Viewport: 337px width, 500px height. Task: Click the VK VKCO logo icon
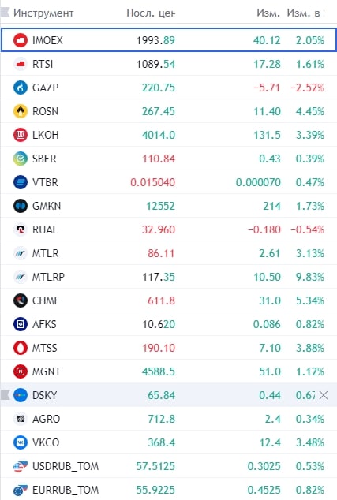21,442
